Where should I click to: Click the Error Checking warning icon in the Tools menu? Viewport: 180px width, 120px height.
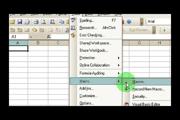point(73,35)
